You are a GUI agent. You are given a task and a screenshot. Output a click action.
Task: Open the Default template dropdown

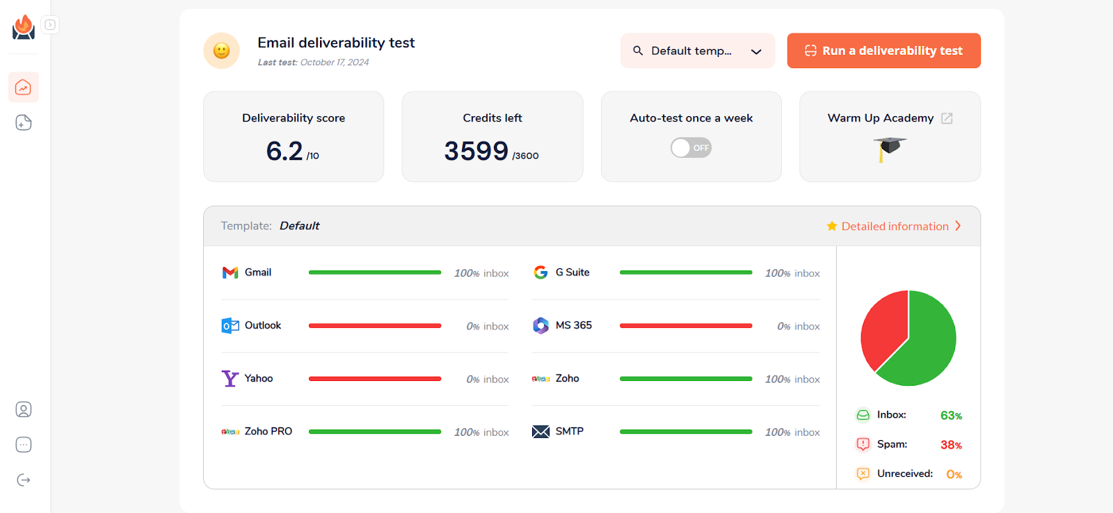690,51
